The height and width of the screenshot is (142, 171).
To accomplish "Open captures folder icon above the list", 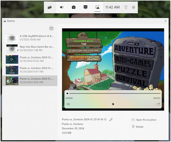I will pyautogui.click(x=51, y=28).
